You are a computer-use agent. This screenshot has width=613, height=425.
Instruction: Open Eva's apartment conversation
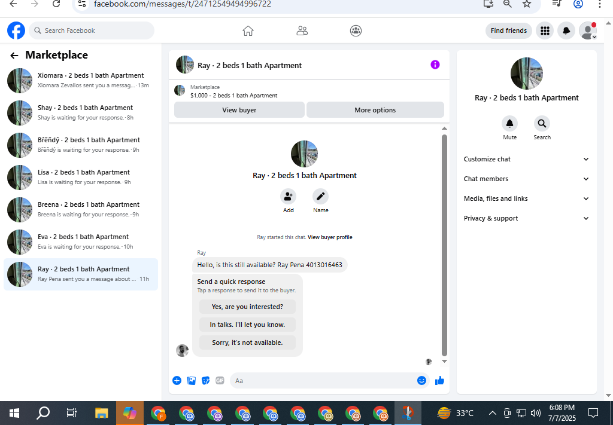(x=81, y=242)
